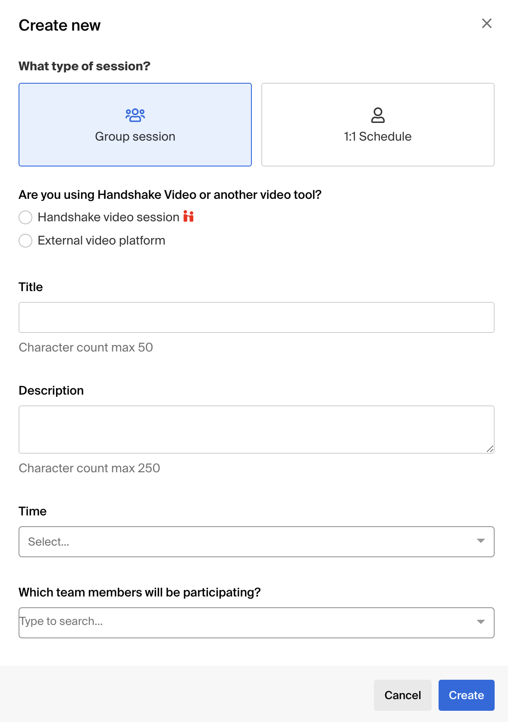The width and height of the screenshot is (508, 722).
Task: Click the single person schedule icon
Action: pyautogui.click(x=378, y=115)
